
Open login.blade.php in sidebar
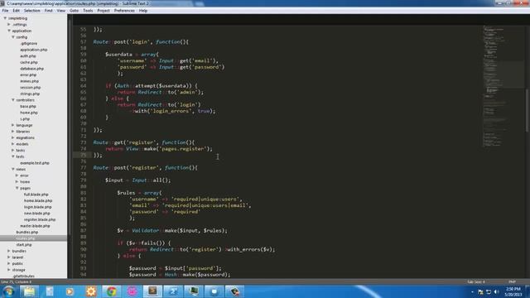coord(37,207)
